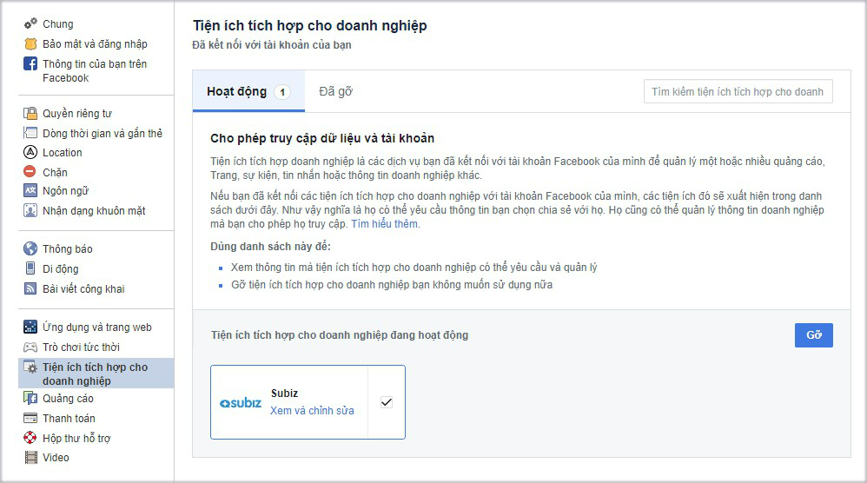Click the Facebook logo icon in the sidebar
The height and width of the screenshot is (483, 867).
(30, 63)
